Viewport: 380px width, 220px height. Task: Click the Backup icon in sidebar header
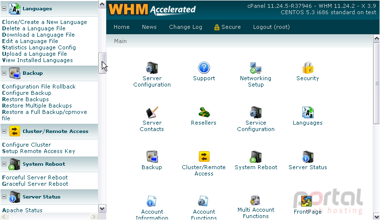15,73
